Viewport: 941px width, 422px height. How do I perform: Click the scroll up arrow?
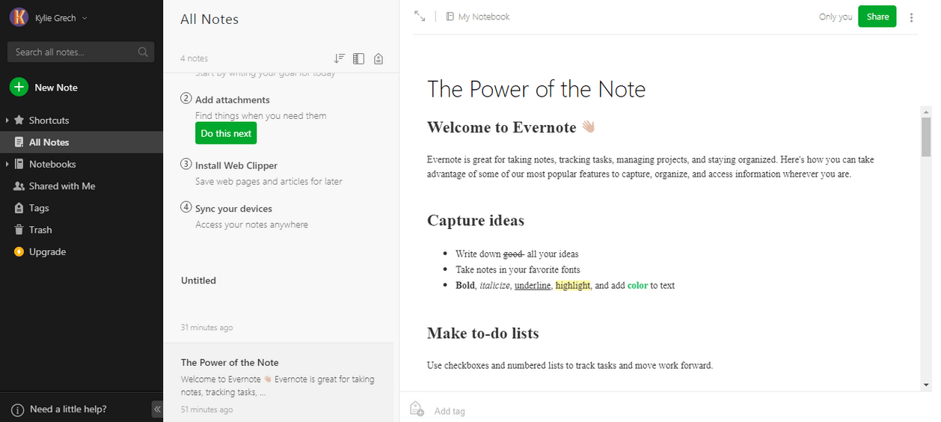click(x=926, y=111)
